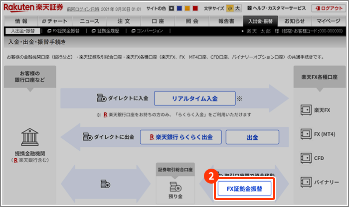This screenshot has width=349, height=207.
Task: Choose the red site color swatch
Action: coord(195,8)
